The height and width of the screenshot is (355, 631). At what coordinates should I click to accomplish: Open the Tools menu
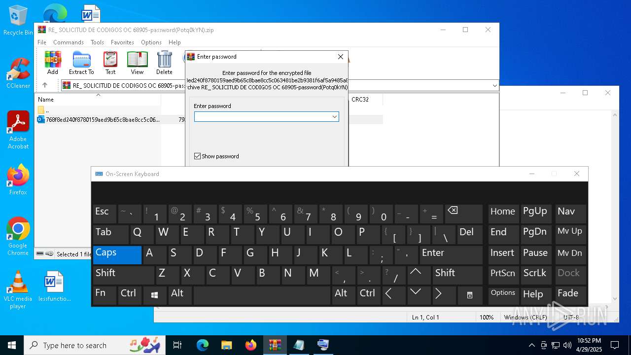97,42
